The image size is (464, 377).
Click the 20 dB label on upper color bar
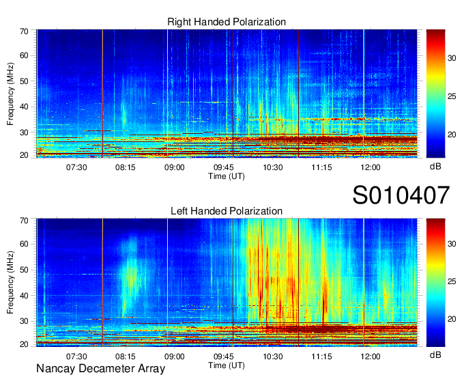(452, 135)
